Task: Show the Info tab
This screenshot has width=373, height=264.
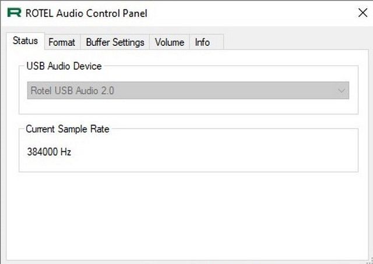Action: click(202, 42)
